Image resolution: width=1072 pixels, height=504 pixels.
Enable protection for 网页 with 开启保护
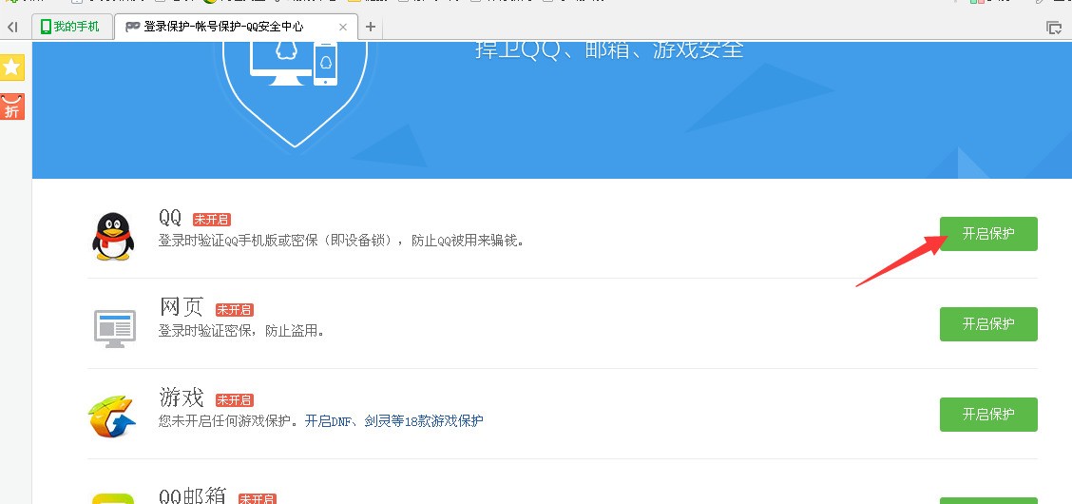(988, 324)
